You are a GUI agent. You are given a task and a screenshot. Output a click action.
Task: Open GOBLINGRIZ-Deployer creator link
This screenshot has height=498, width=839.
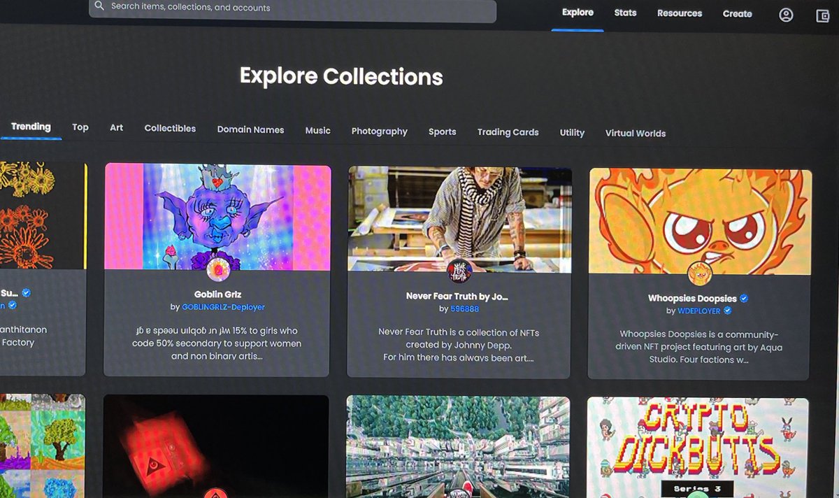(x=223, y=307)
